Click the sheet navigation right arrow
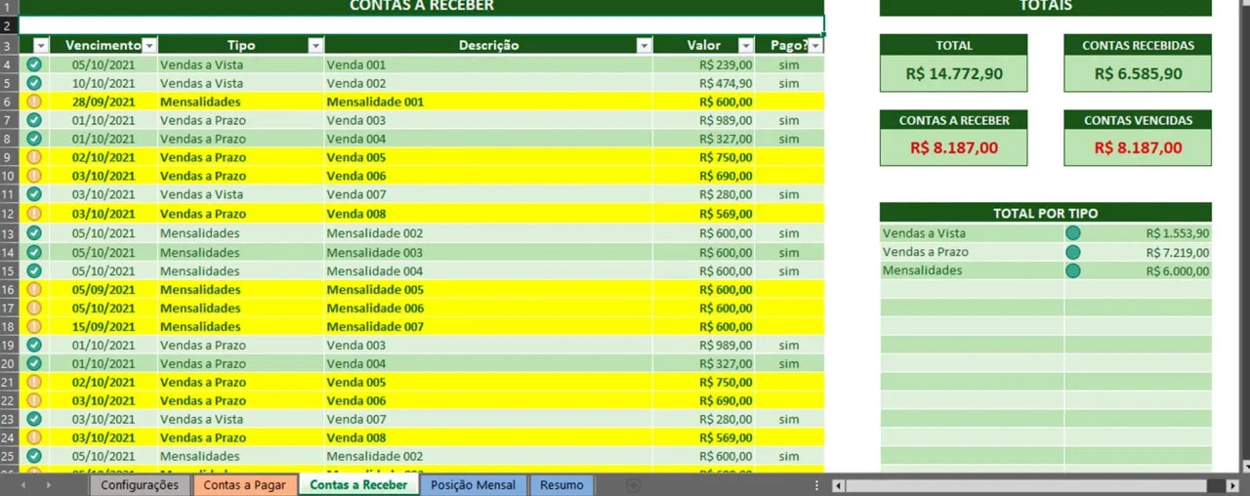Viewport: 1250px width, 496px height. tap(48, 485)
